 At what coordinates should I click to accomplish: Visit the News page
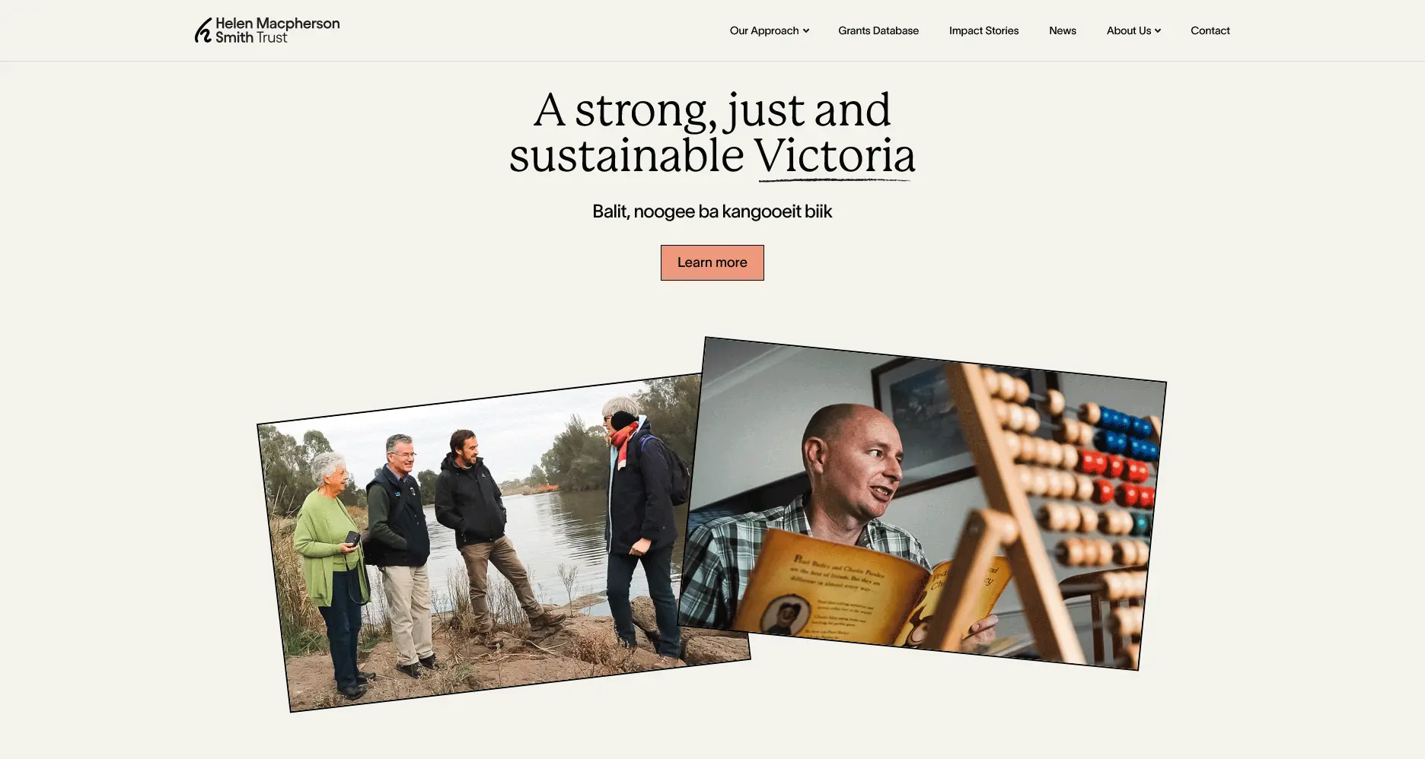1063,30
